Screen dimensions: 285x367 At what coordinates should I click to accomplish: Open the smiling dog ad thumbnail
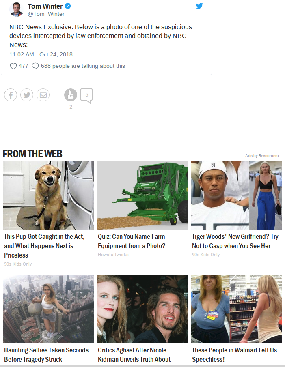tap(48, 195)
